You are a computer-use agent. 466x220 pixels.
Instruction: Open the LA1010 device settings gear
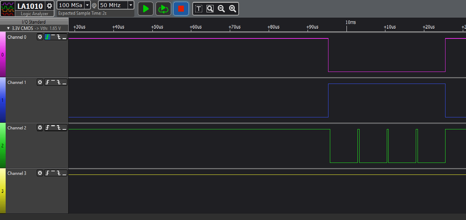[x=49, y=6]
